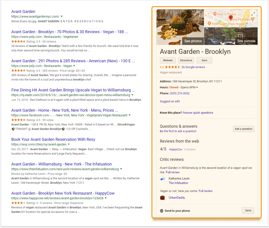Expand dropdown arrow beside resy.com URL

[69, 144]
